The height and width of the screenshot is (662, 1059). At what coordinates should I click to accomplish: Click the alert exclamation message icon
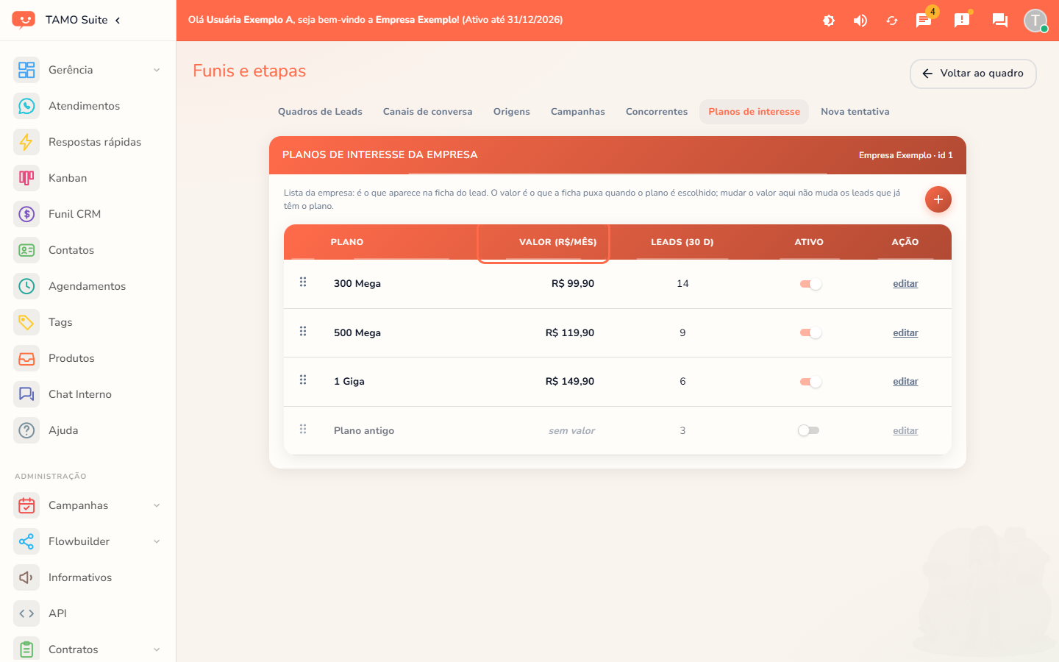[962, 20]
